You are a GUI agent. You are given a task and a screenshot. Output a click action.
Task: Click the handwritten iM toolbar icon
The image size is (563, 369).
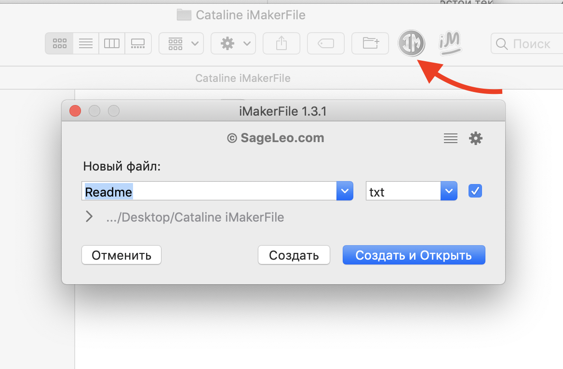tap(450, 43)
